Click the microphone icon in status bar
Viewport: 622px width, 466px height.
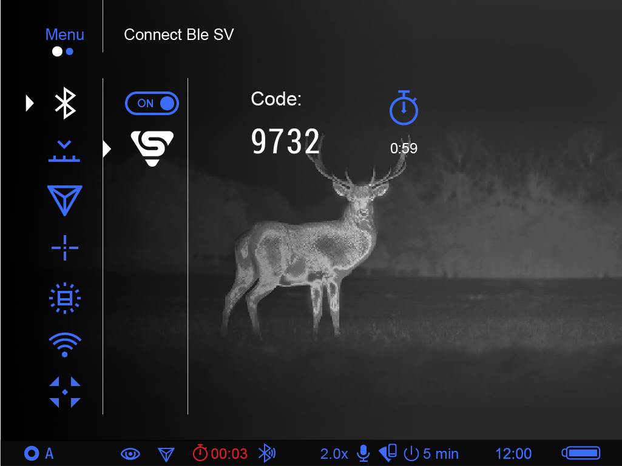pos(363,453)
